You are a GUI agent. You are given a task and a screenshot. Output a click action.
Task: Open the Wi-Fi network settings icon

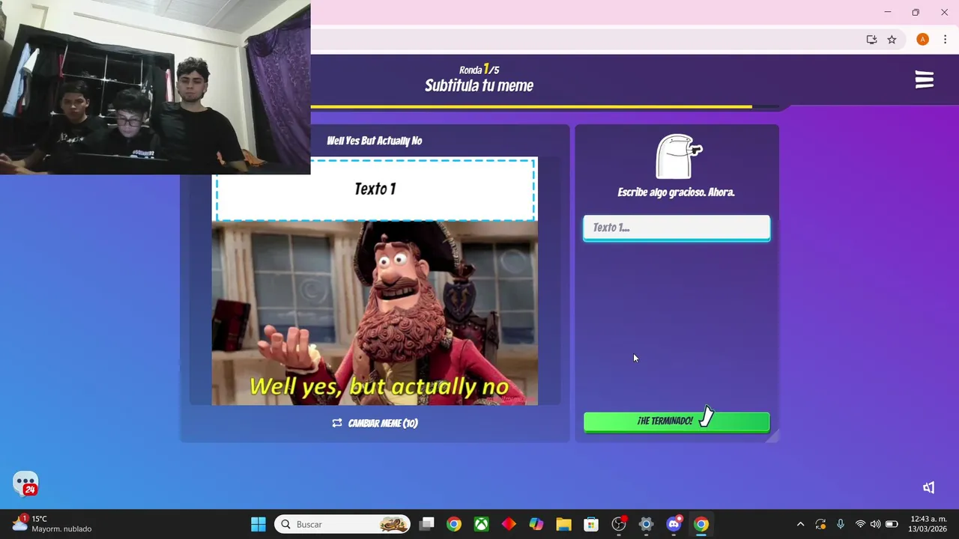pyautogui.click(x=860, y=524)
